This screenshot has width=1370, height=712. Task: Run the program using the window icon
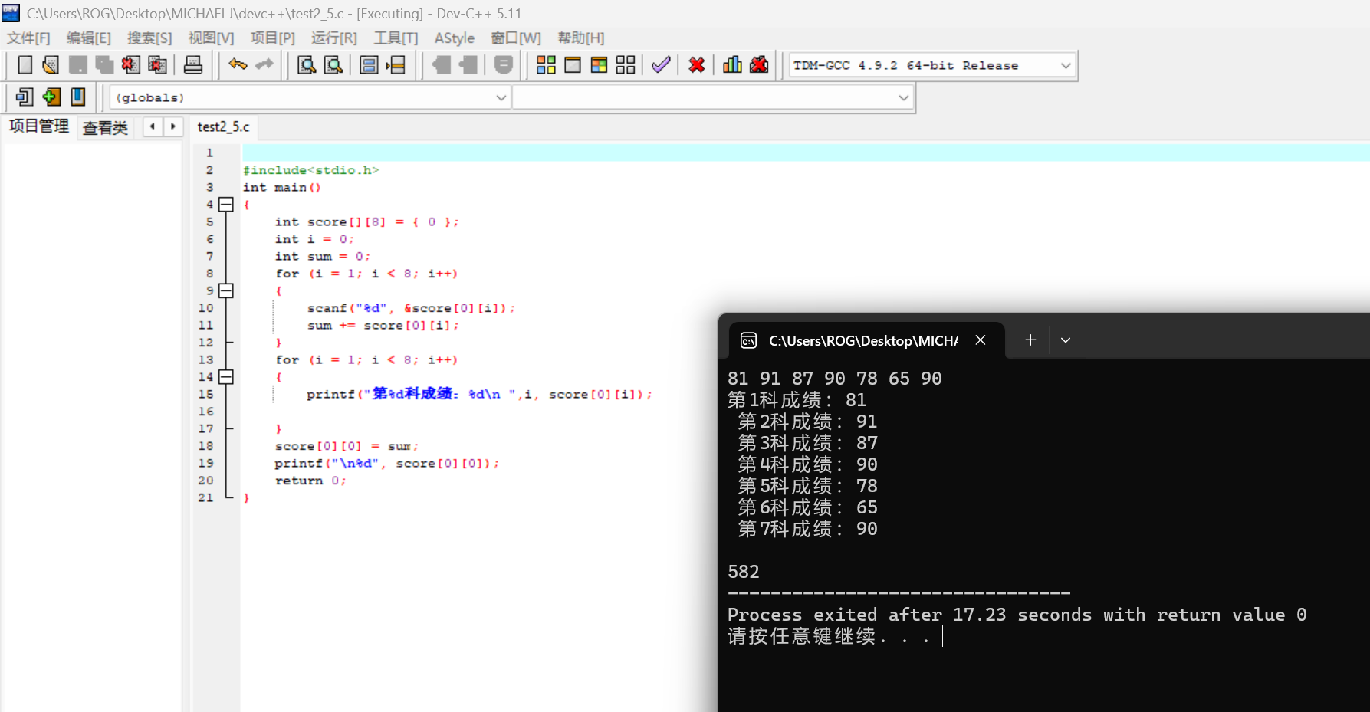tap(573, 65)
